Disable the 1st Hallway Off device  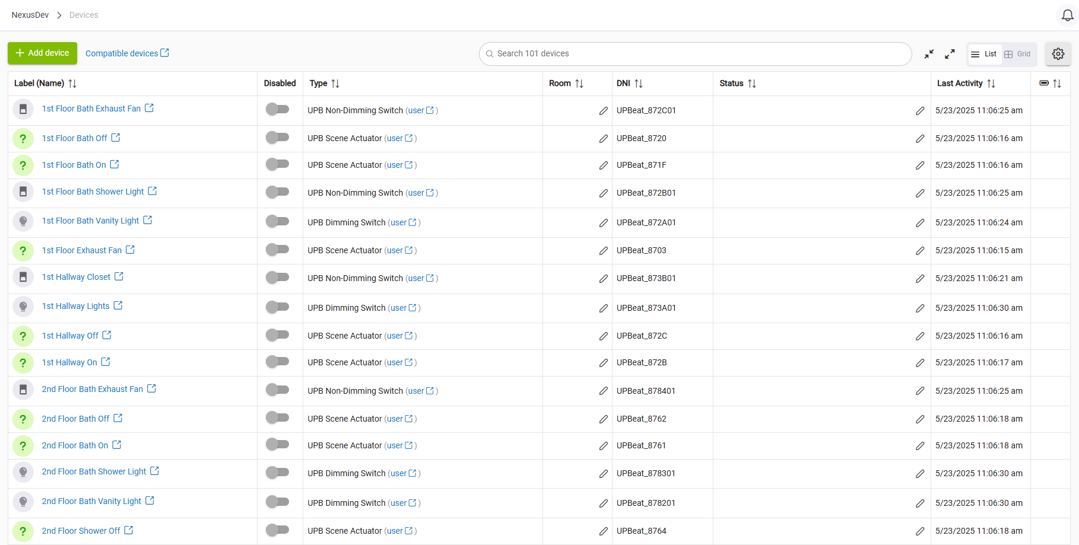tap(277, 335)
